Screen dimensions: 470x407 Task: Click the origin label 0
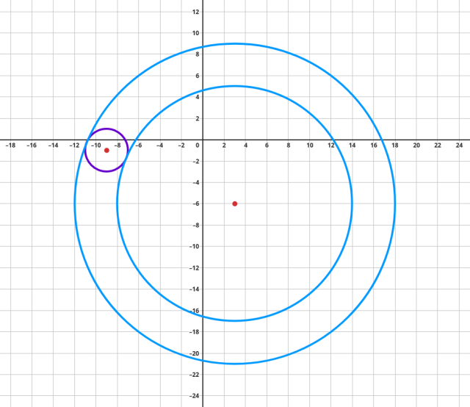198,145
